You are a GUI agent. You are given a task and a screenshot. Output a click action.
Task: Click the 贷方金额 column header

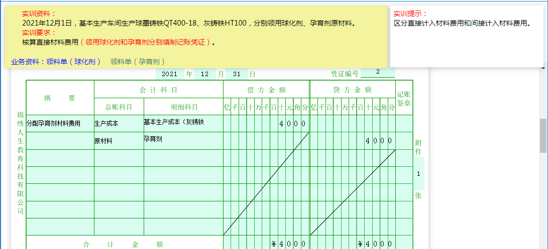click(x=353, y=90)
